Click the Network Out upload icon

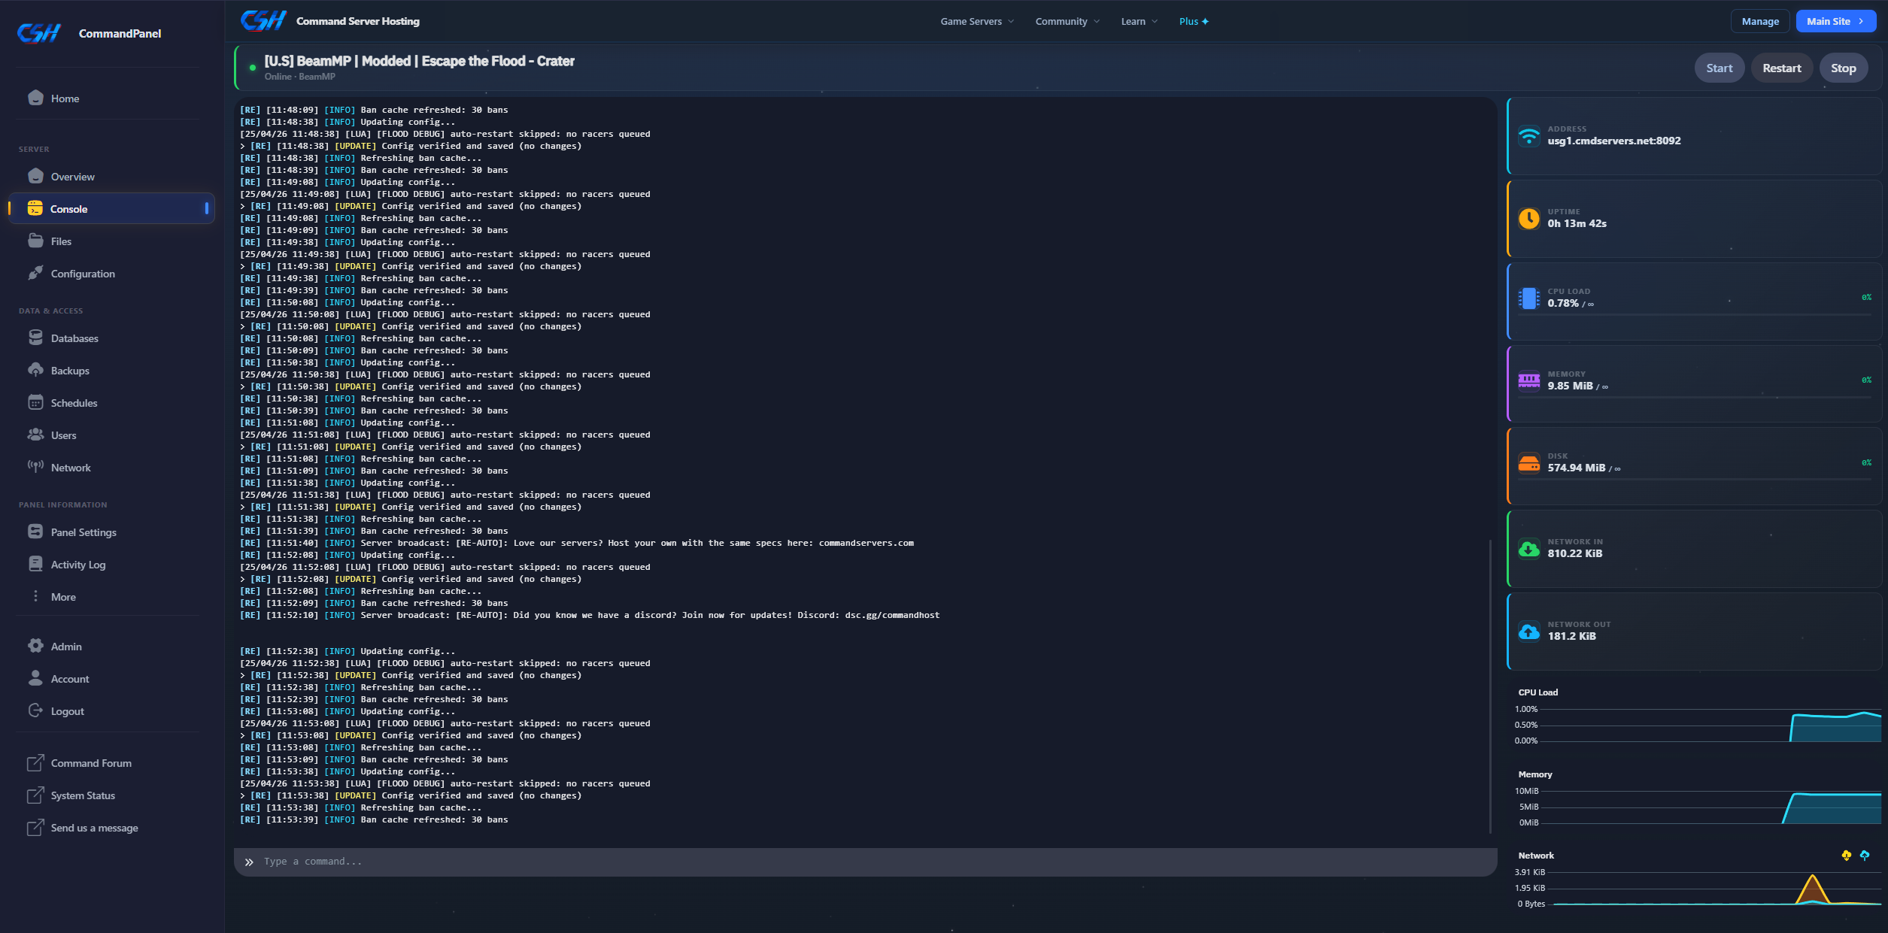tap(1528, 632)
